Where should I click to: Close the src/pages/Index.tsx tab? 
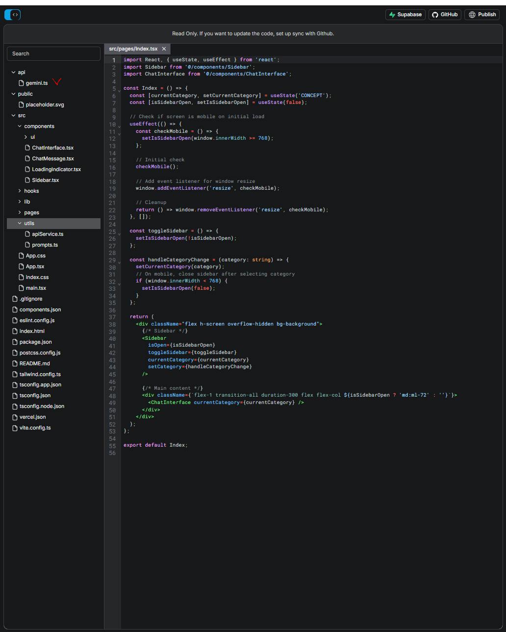(x=164, y=49)
